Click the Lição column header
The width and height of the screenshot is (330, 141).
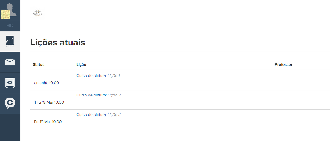coord(81,65)
